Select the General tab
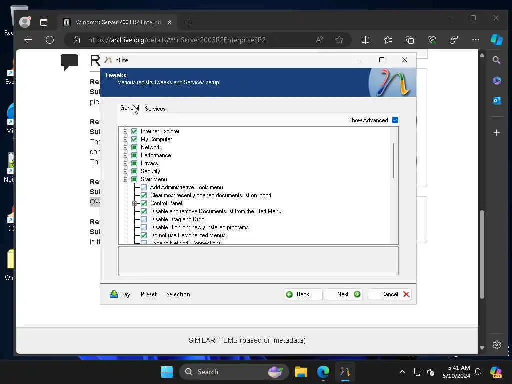 pyautogui.click(x=129, y=108)
